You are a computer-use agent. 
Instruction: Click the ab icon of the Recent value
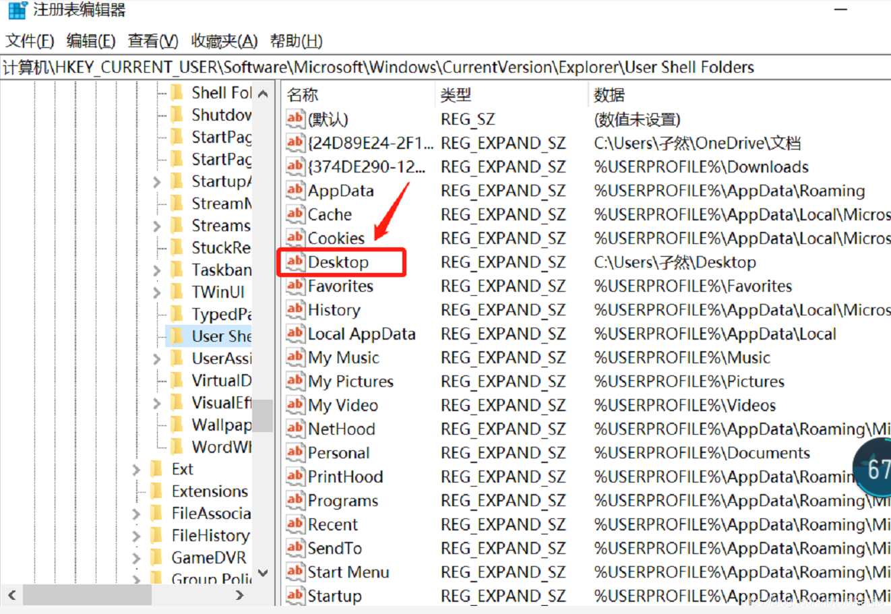[x=295, y=524]
